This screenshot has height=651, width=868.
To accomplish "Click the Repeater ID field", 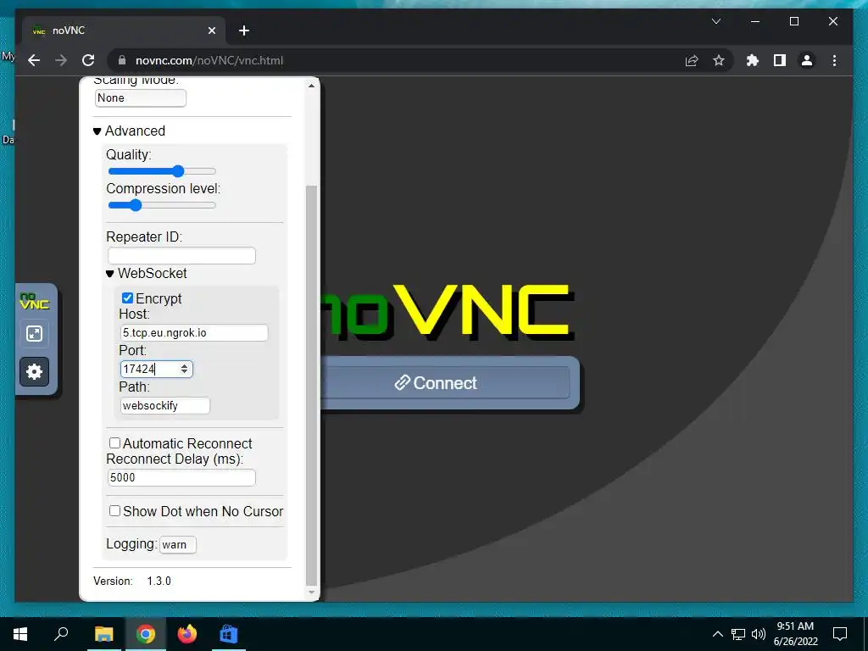I will pyautogui.click(x=181, y=256).
